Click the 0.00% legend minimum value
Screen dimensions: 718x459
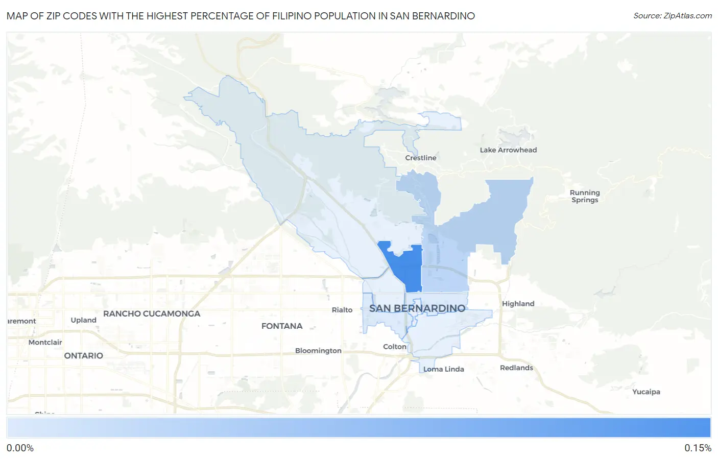tap(20, 448)
